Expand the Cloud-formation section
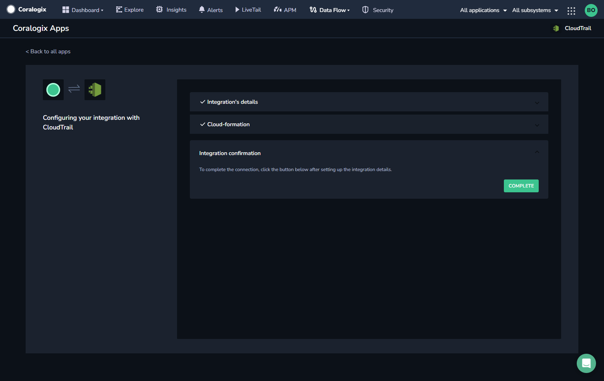 pos(369,124)
